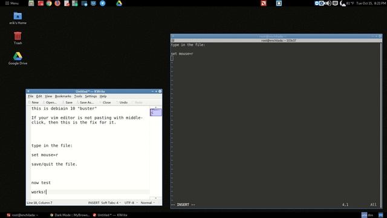Screen dimensions: 387x218
Task: Switch to Untitled KWrite taskbar entry
Action: (110, 215)
